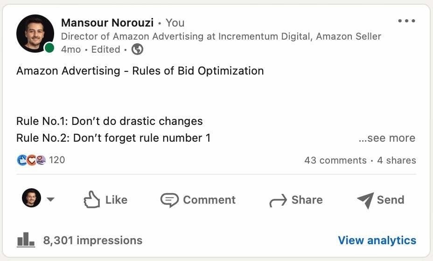433x261 pixels.
Task: Click the author headline about Incrementum Digital
Action: (221, 36)
